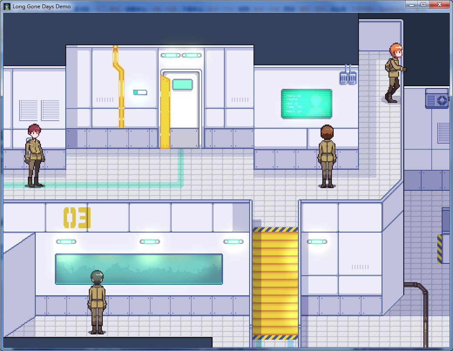Click the open yellow door panel

pos(165,112)
